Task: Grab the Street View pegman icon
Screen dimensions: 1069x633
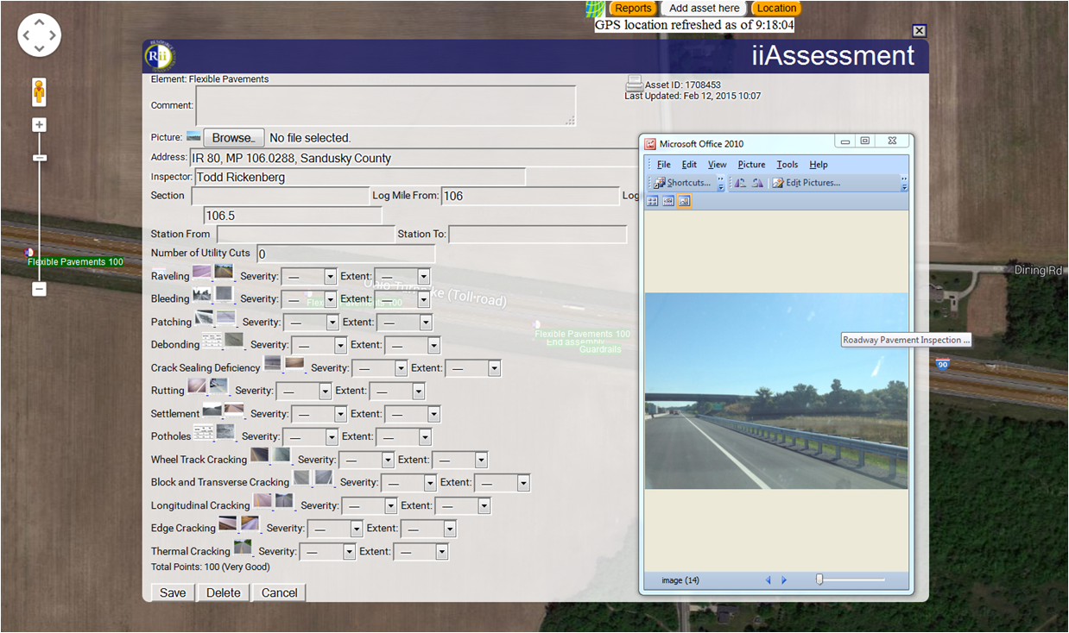Action: pos(39,91)
